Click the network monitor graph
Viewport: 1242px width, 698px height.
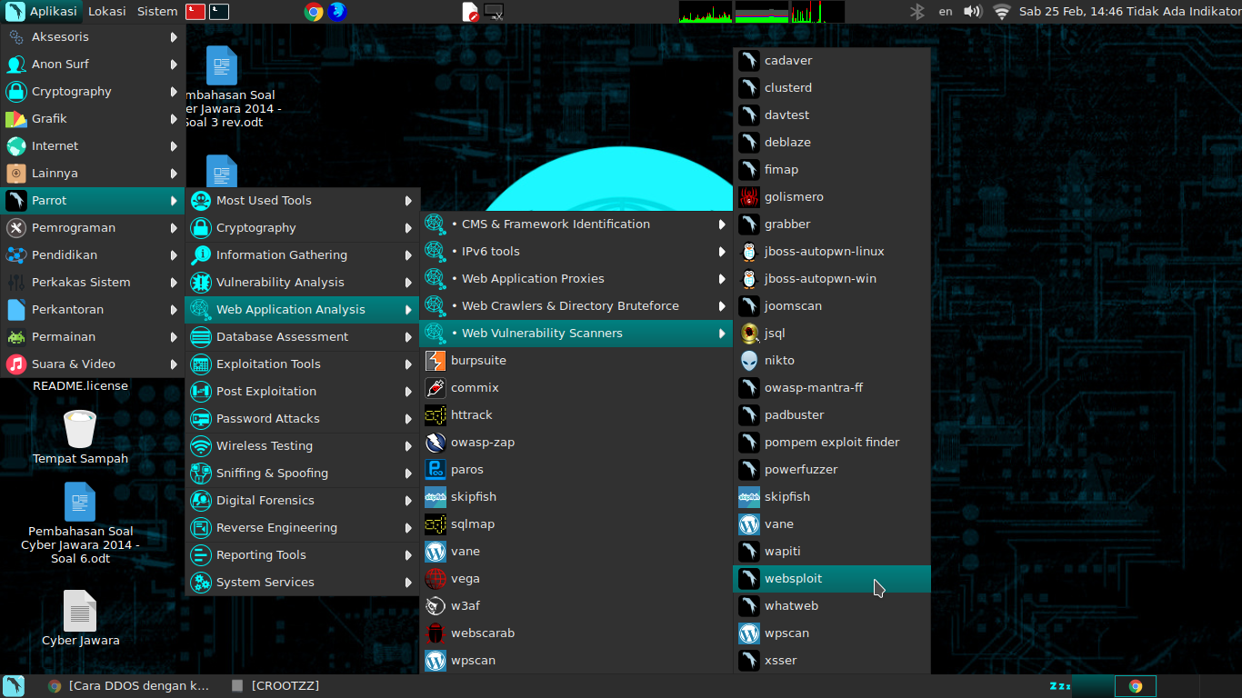click(x=817, y=12)
